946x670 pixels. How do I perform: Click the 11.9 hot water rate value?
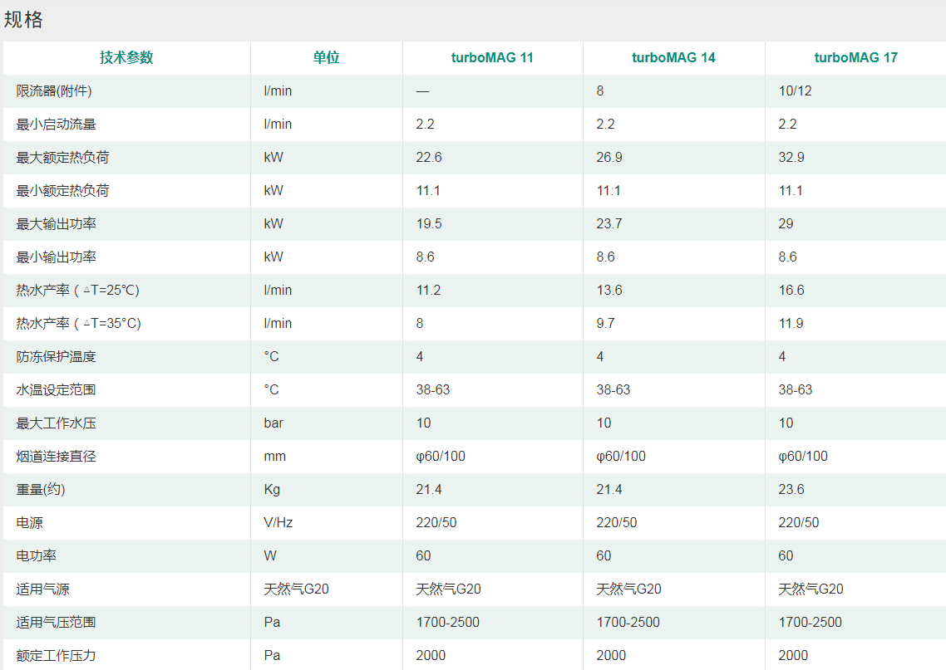coord(791,323)
